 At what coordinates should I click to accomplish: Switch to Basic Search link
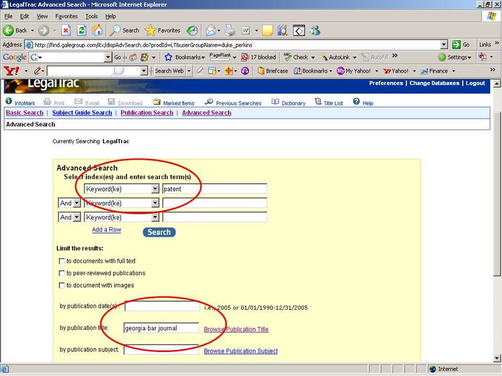point(25,113)
